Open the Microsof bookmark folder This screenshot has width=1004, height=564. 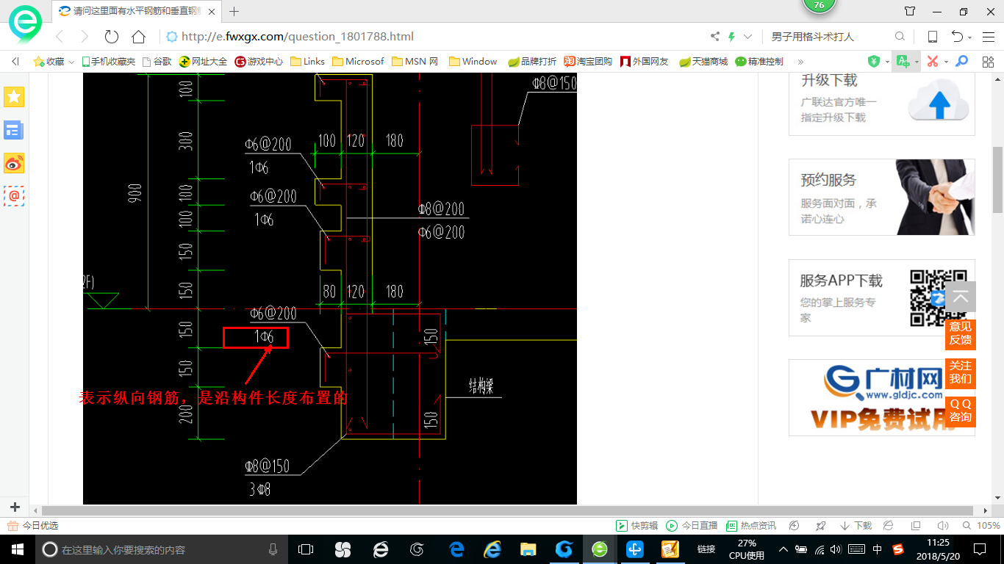(358, 62)
